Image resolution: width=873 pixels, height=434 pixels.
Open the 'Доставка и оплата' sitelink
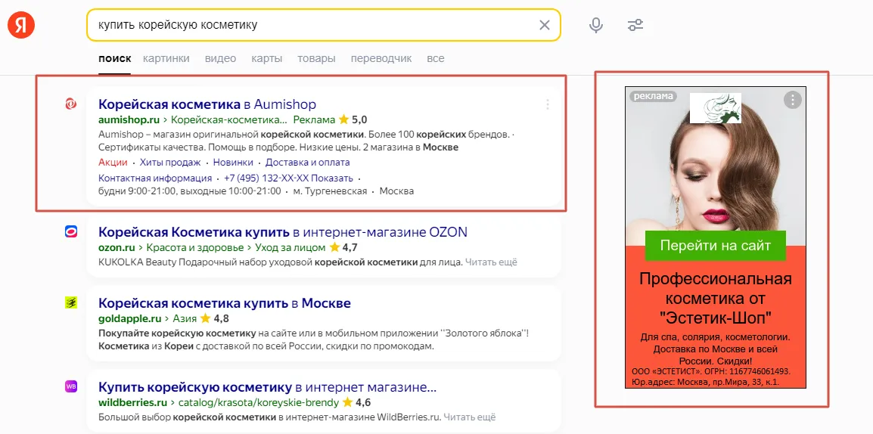point(307,163)
